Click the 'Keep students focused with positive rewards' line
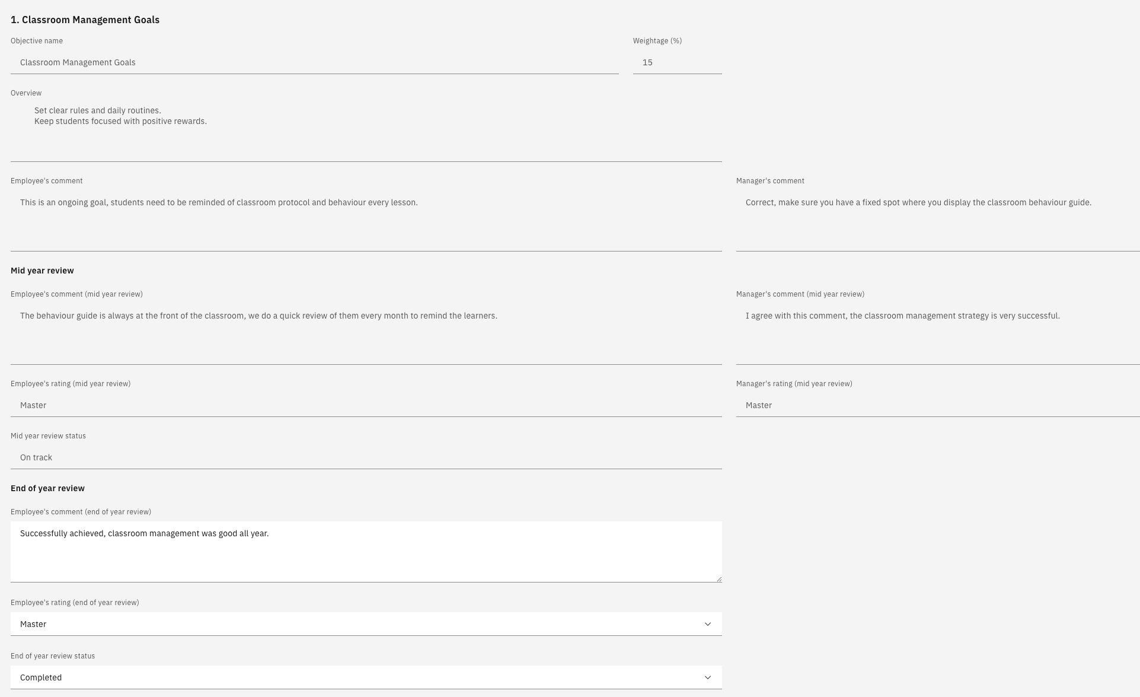Image resolution: width=1140 pixels, height=697 pixels. pos(120,121)
